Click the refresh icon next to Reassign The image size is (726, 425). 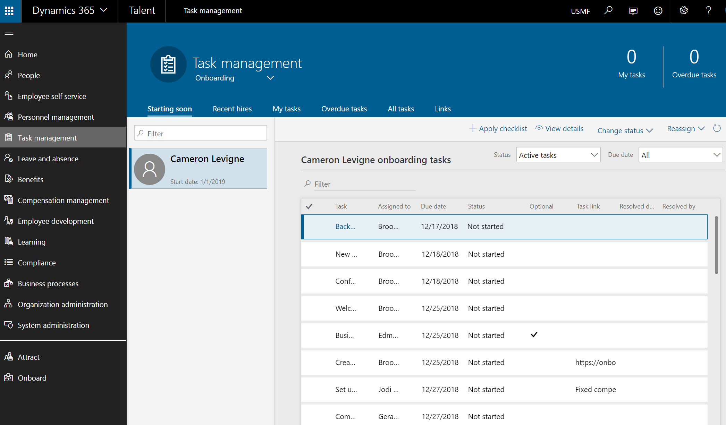[x=717, y=129]
